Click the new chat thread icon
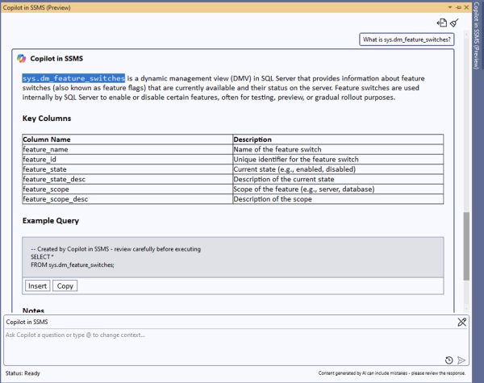The width and height of the screenshot is (484, 383). tap(441, 23)
